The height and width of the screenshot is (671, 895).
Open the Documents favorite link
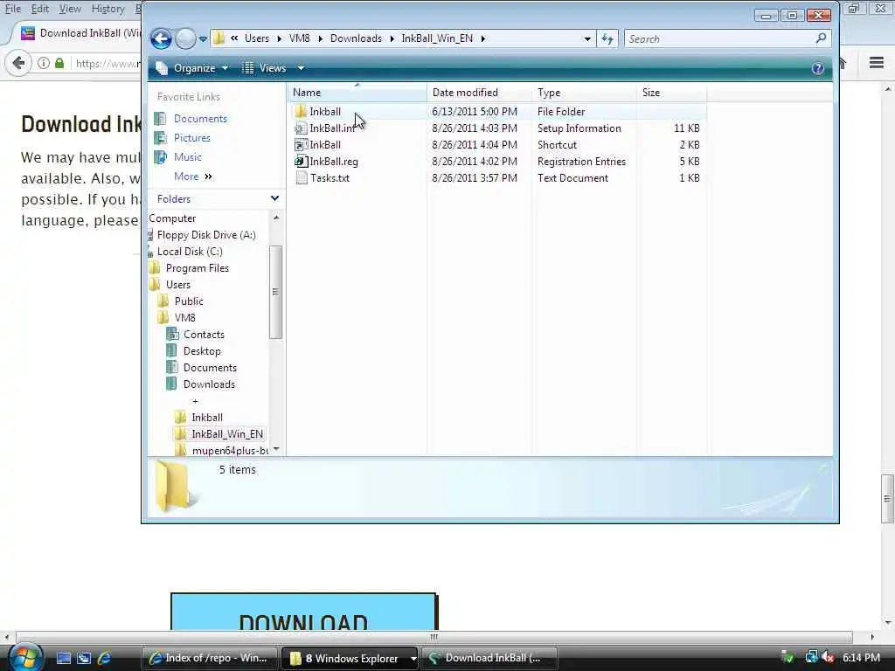[x=200, y=119]
